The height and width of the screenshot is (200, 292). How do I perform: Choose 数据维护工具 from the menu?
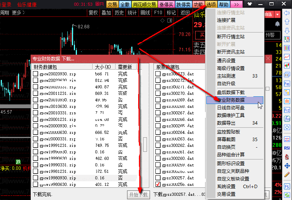tap(235, 115)
